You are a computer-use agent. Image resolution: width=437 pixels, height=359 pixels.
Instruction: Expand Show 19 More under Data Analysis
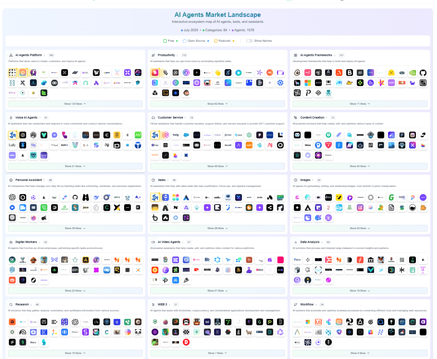pyautogui.click(x=360, y=291)
